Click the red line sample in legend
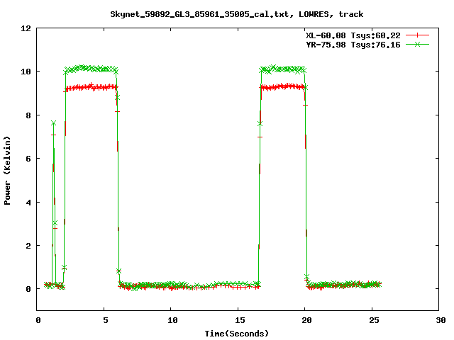The image size is (454, 340). click(x=417, y=35)
